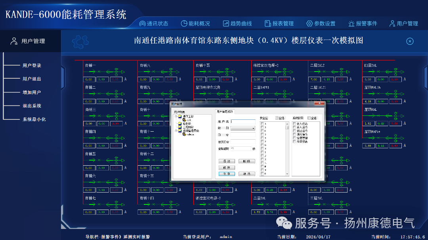This screenshot has width=428, height=240.
Task: Click the 添加 add user button
Action: pos(227,161)
